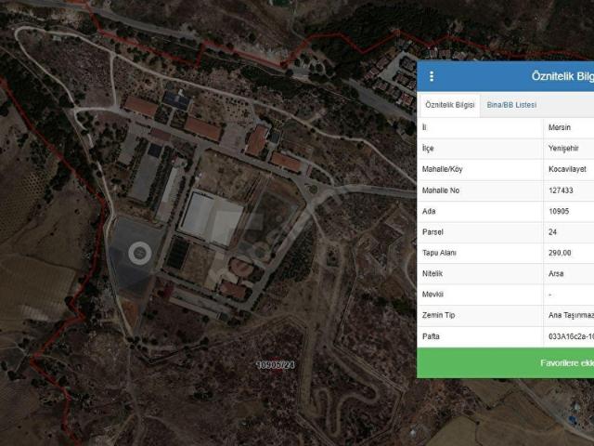The image size is (594, 446).
Task: Open the three-dot menu in panel header
Action: tap(432, 76)
